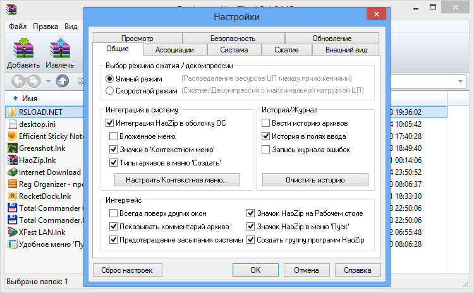Click the Выбрано папок: 1 status text

[37, 282]
